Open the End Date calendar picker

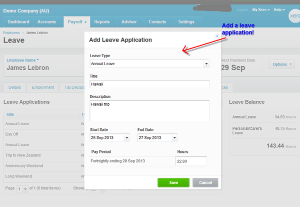pos(174,137)
